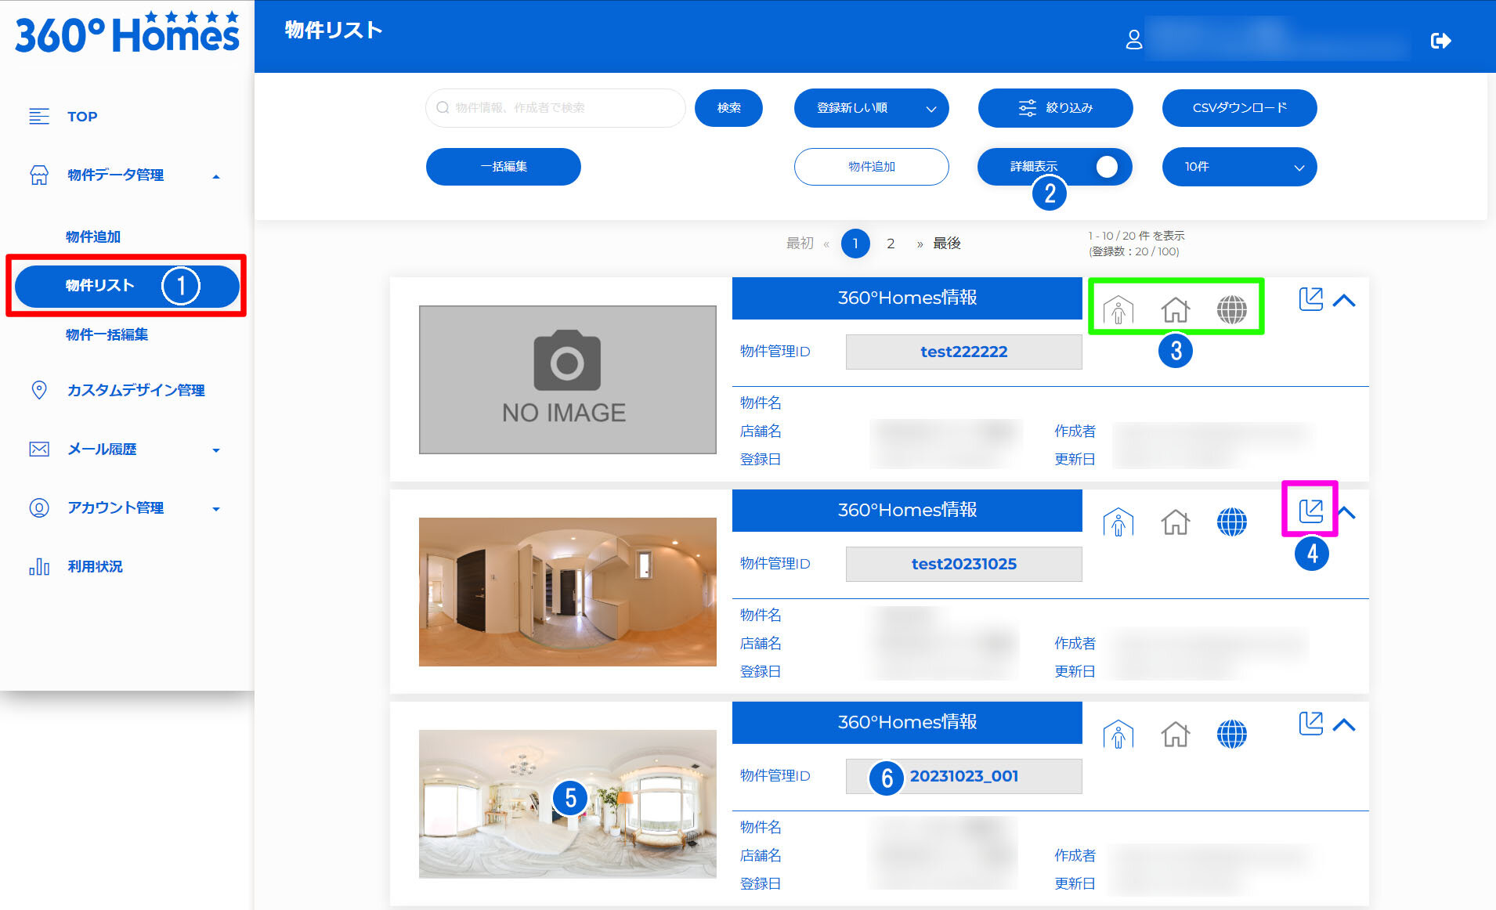Collapse the test222222 property card

pos(1344,301)
